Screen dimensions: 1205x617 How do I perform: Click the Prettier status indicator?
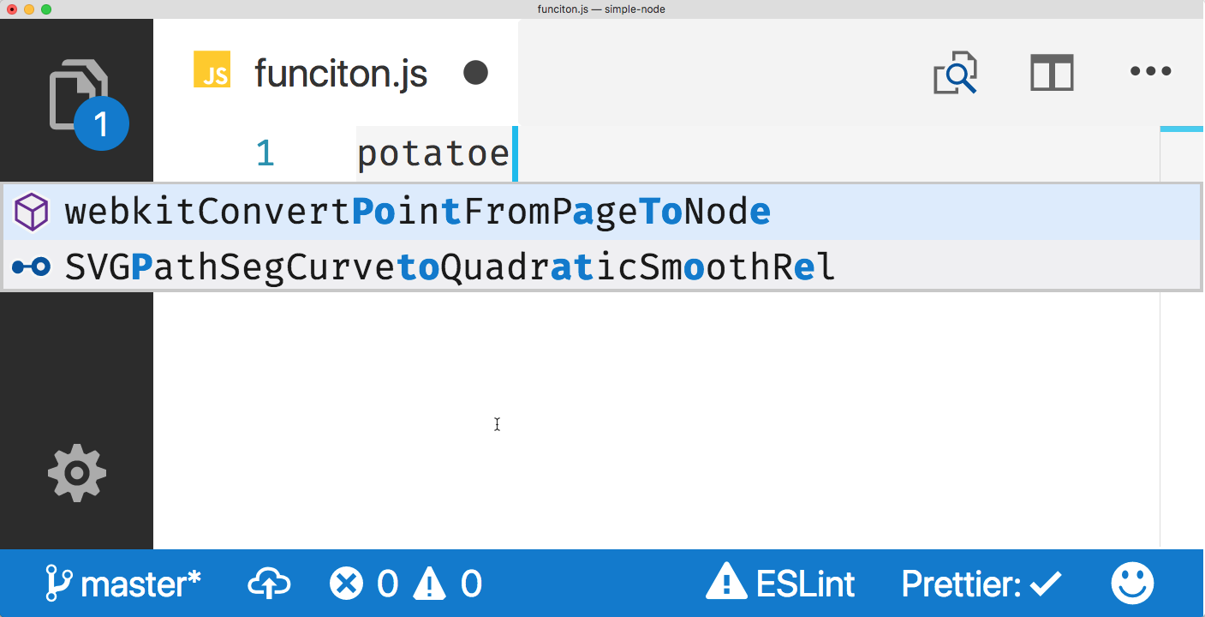coord(981,584)
